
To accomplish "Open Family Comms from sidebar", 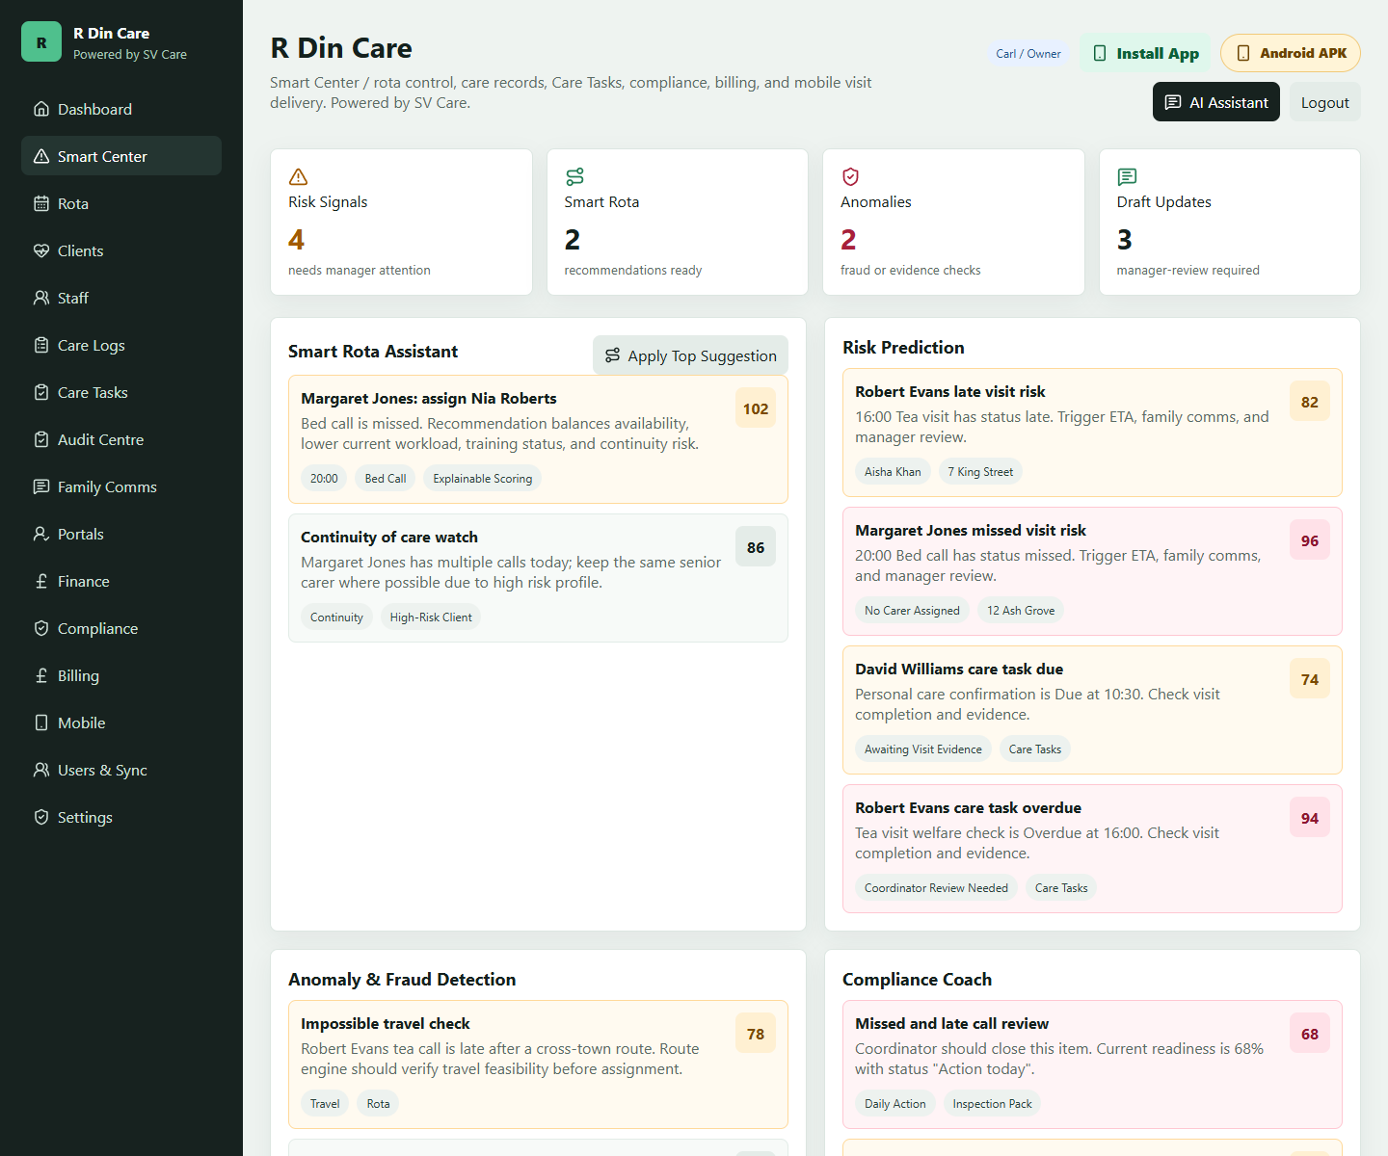I will tap(121, 486).
